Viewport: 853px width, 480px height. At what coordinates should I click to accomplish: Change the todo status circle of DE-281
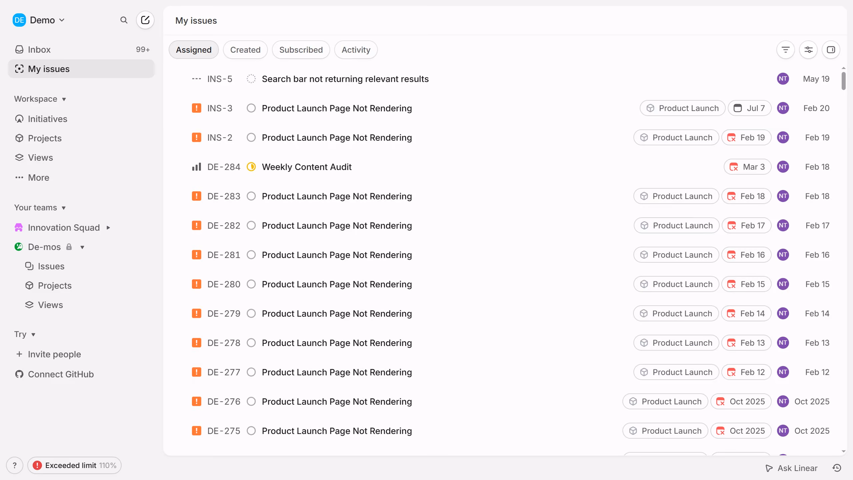click(x=251, y=255)
